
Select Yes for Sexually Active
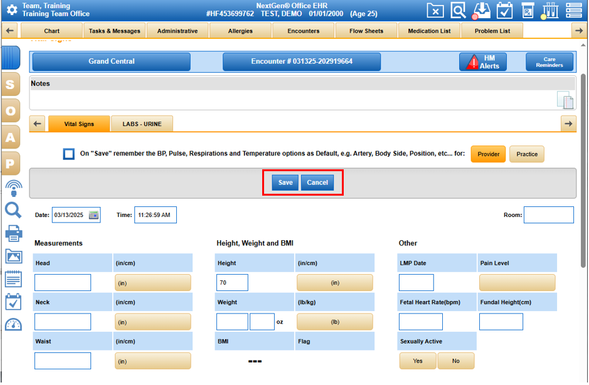coord(418,361)
